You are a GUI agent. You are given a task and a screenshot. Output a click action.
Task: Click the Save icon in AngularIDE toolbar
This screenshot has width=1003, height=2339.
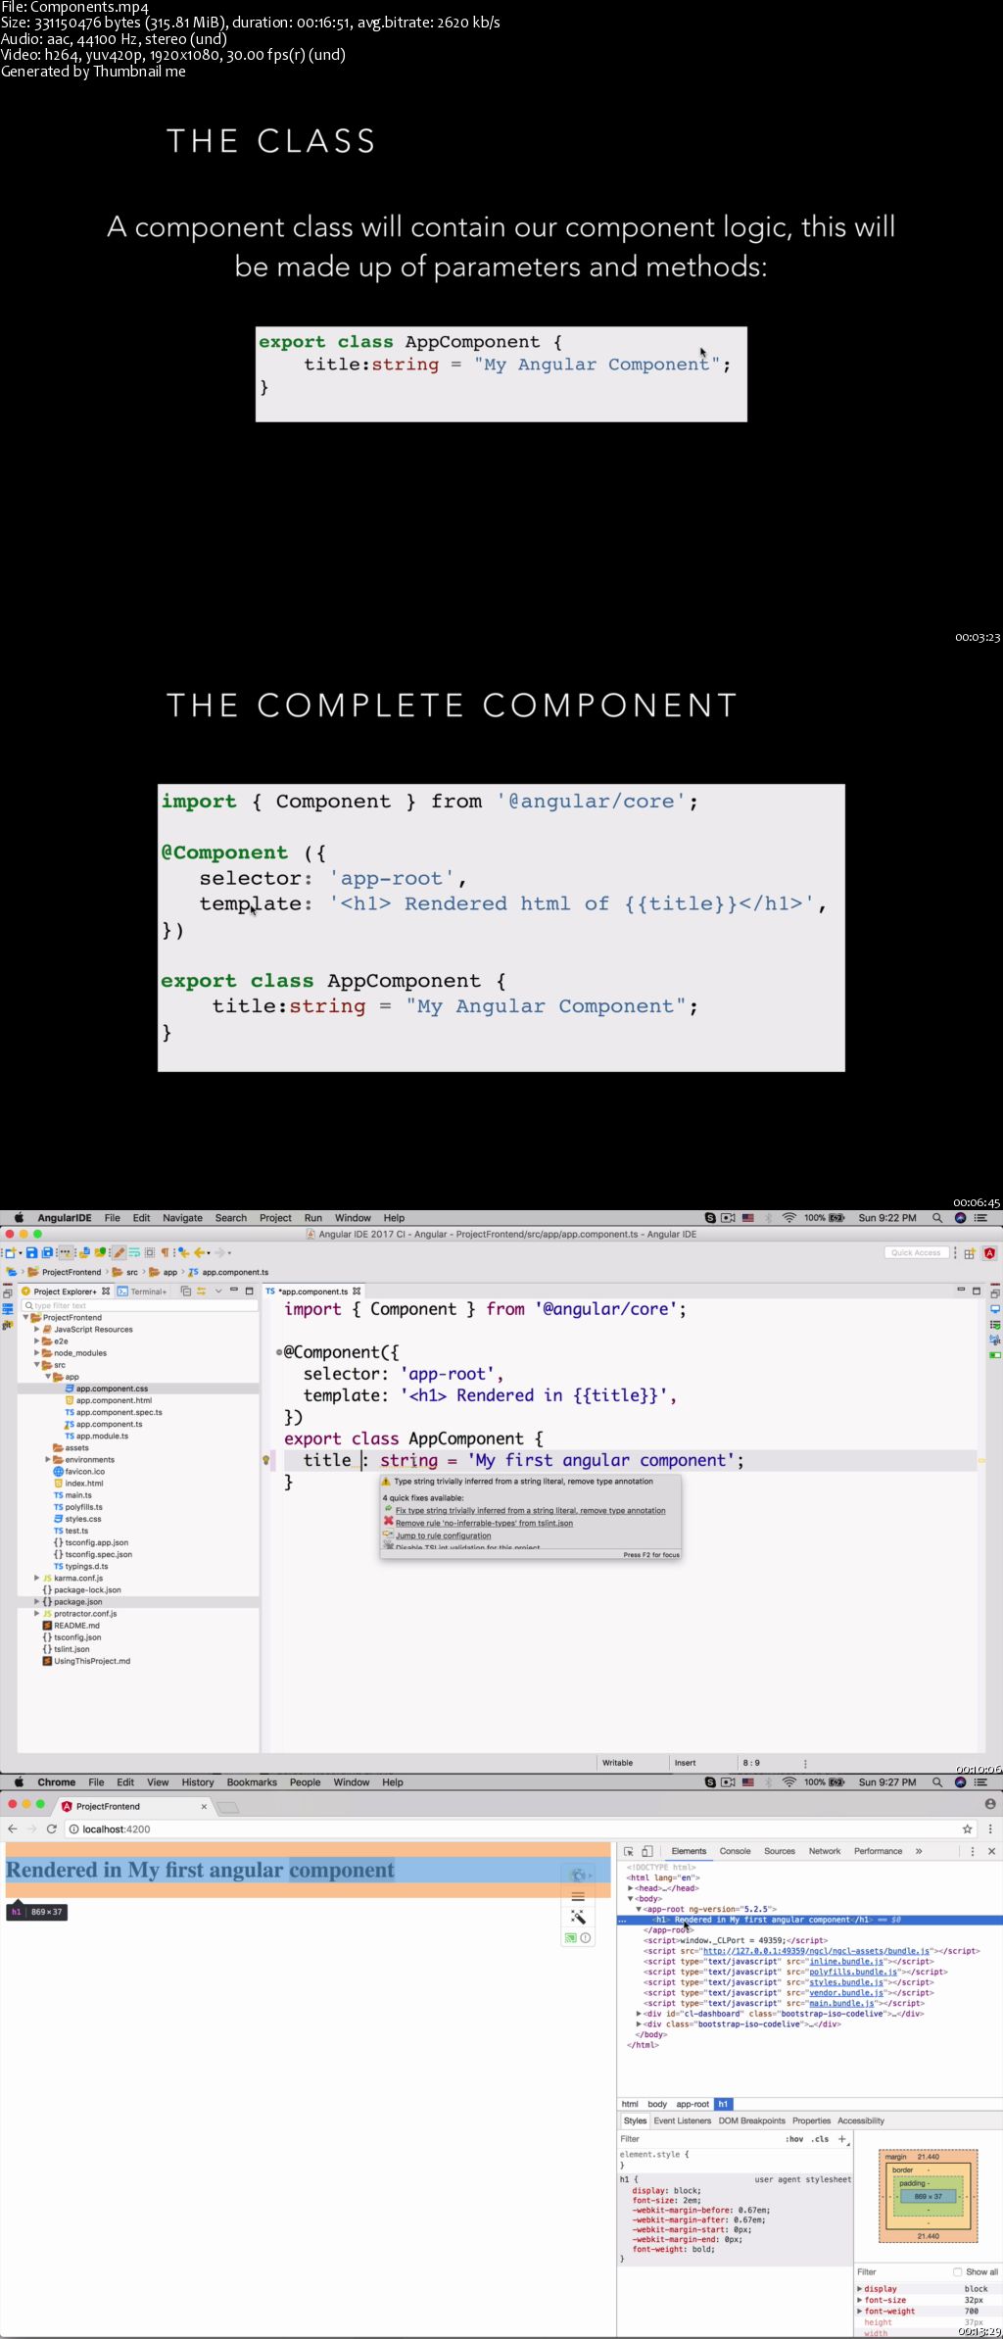click(x=31, y=1253)
